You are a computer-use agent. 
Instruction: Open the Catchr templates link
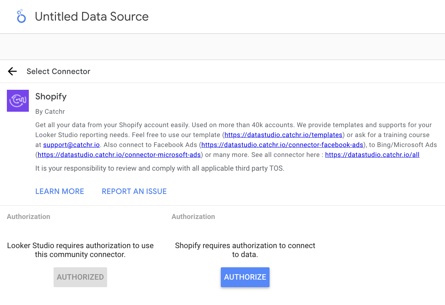pos(283,135)
